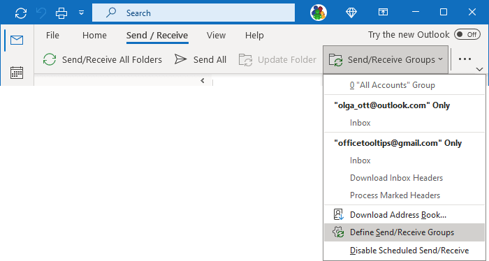Open the Customize Quick Access Toolbar arrow
Screen dimensions: 489x261
82,13
